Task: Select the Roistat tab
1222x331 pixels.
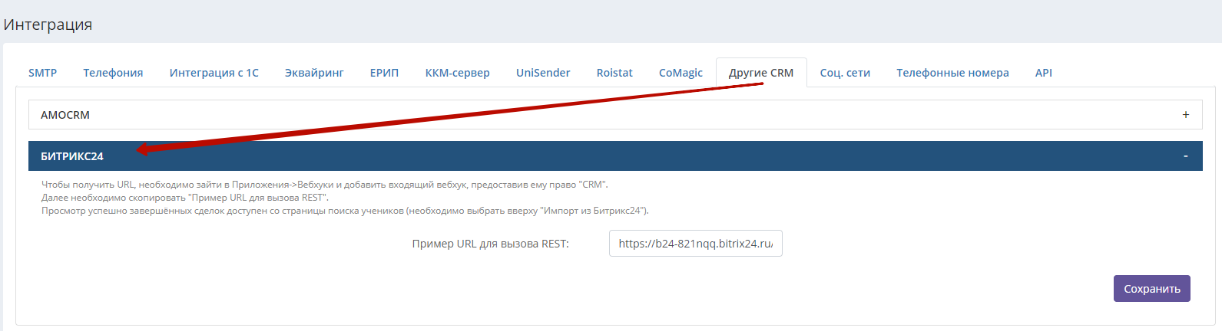Action: 614,73
